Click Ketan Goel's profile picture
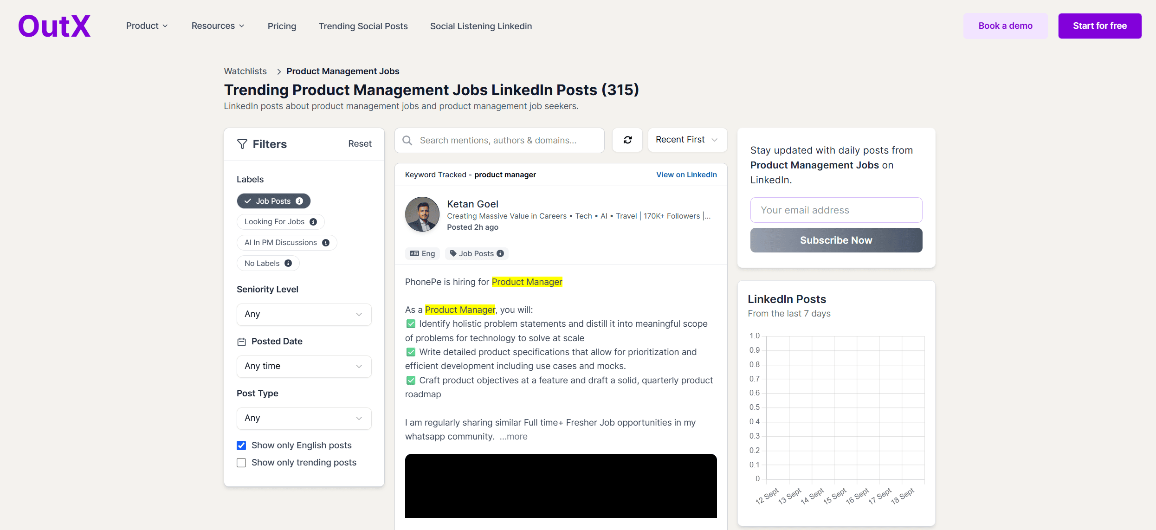1156x530 pixels. [x=422, y=214]
